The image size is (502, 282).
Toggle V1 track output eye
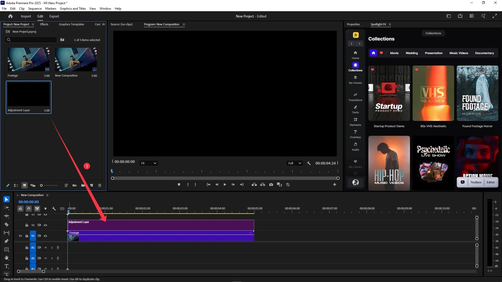coord(45,236)
